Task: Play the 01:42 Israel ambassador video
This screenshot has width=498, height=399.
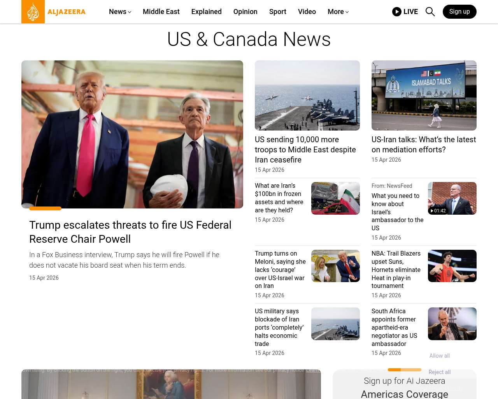Action: (452, 198)
